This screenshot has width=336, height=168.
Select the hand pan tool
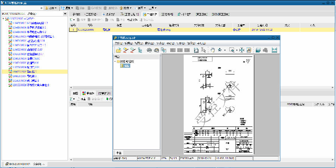(x=212, y=50)
